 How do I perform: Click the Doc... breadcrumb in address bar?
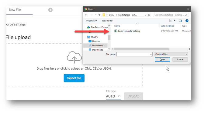(112, 15)
